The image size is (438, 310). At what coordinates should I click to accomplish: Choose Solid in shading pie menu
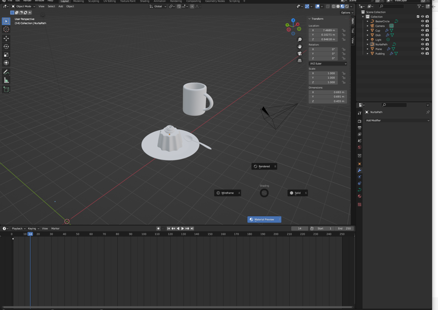tap(298, 193)
